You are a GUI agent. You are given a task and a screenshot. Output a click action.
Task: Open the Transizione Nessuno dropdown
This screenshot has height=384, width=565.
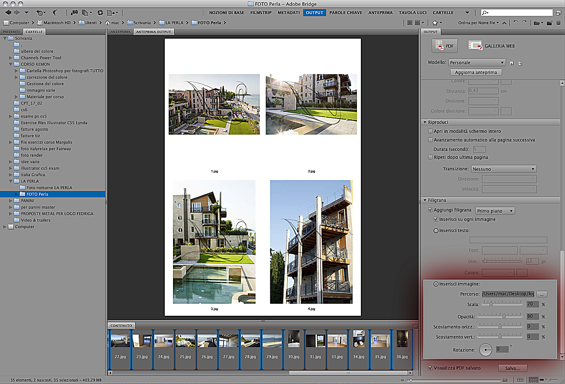504,169
